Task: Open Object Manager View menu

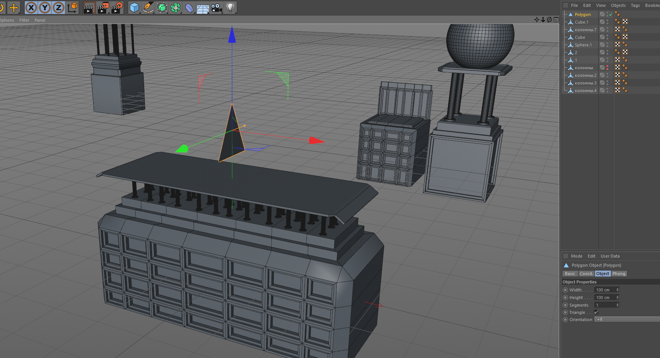Action: (x=601, y=5)
